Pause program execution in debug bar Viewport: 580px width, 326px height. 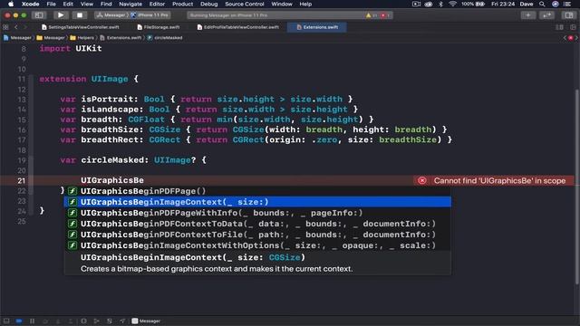33,321
